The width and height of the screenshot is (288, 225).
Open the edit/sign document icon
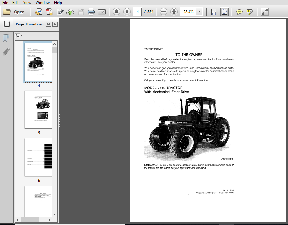click(x=60, y=12)
